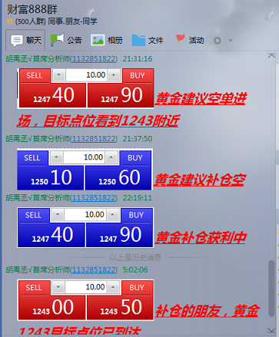This screenshot has width=279, height=337.
Task: Open the 相册 album tab
Action: click(x=107, y=40)
